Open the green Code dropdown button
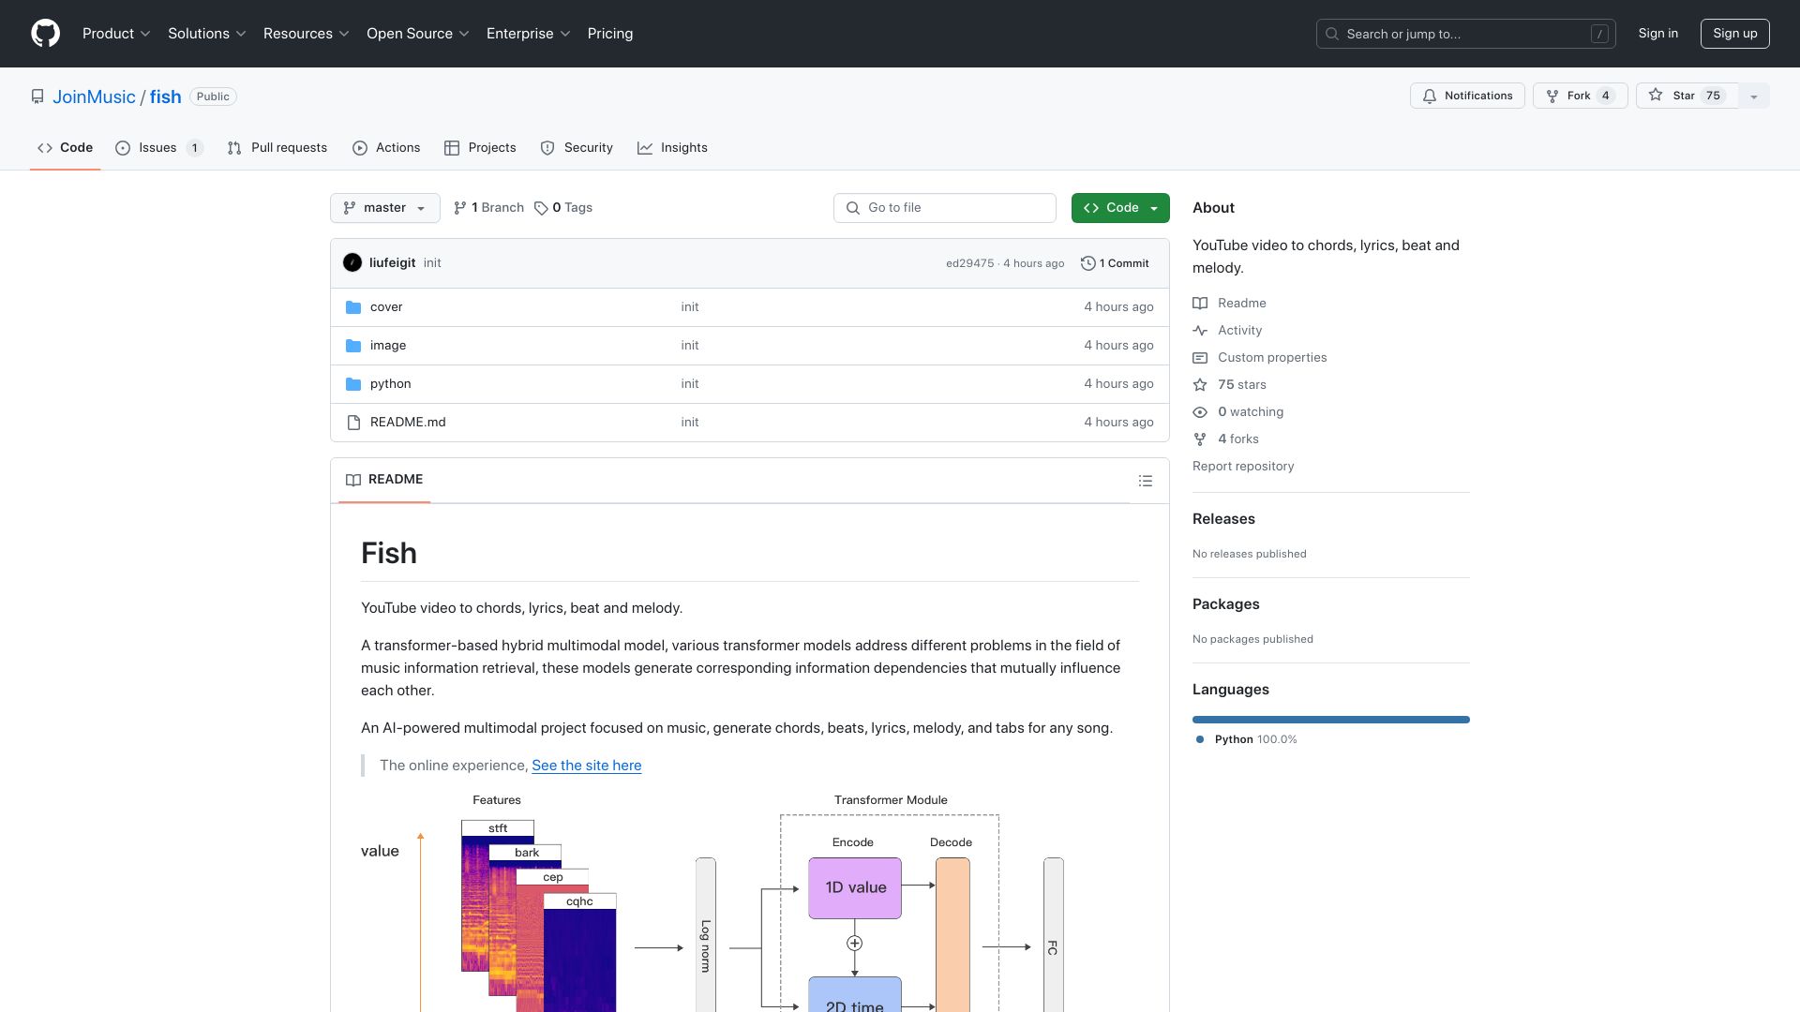The width and height of the screenshot is (1800, 1012). pos(1120,208)
